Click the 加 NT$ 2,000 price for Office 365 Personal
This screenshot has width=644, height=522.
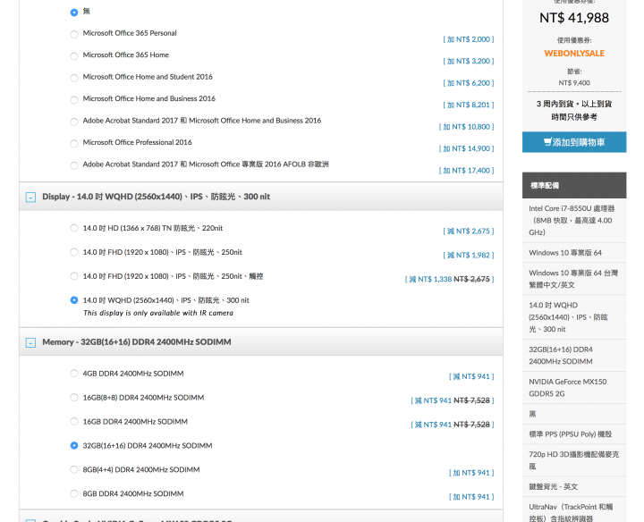point(468,39)
